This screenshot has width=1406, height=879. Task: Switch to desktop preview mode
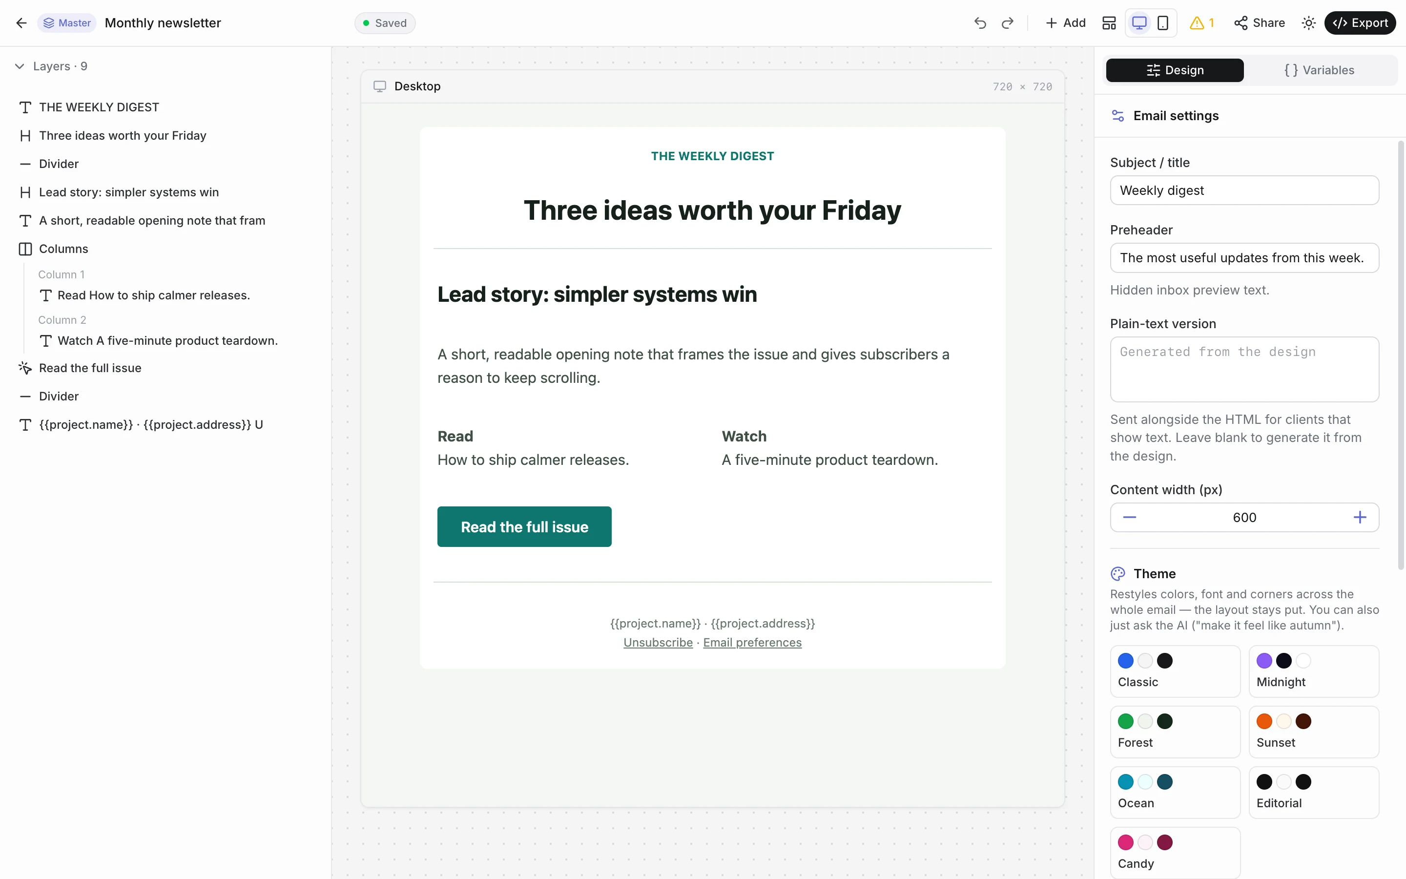pyautogui.click(x=1139, y=22)
